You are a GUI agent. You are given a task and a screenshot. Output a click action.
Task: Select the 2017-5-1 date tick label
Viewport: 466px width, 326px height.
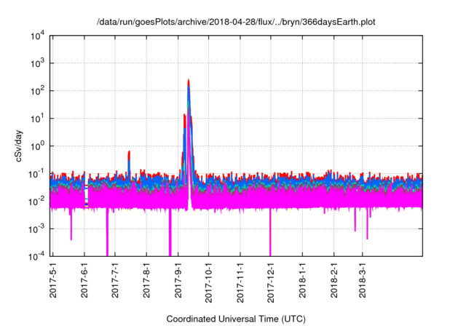tap(53, 280)
